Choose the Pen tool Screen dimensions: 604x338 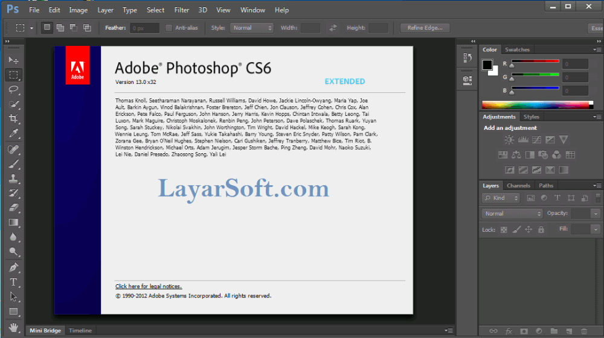[13, 267]
